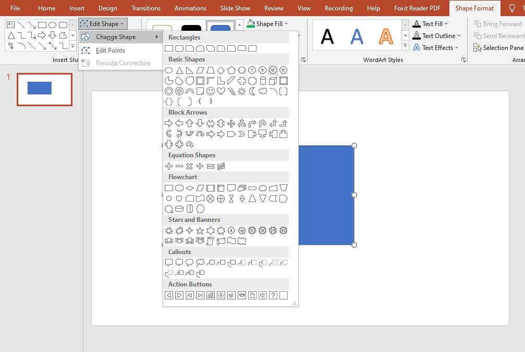
Task: Open the Insert Shapes gallery More arrow
Action: click(72, 45)
